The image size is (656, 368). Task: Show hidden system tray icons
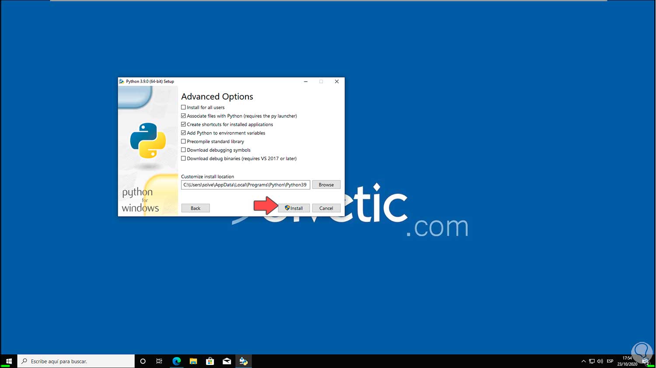pyautogui.click(x=583, y=361)
